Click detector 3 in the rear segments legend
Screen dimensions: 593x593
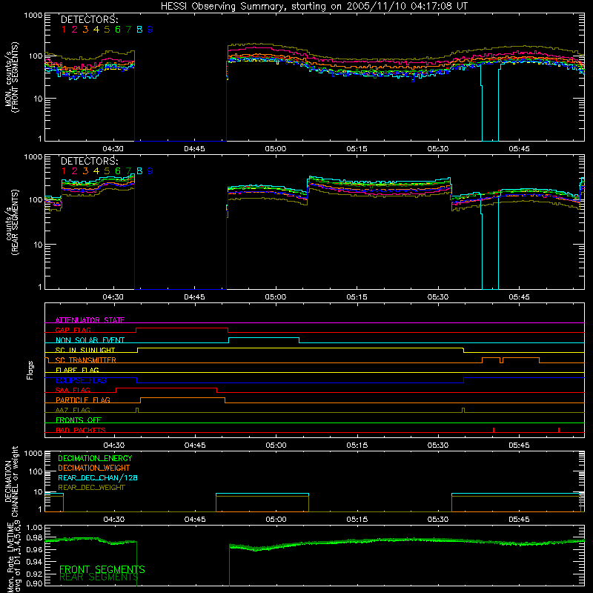85,171
